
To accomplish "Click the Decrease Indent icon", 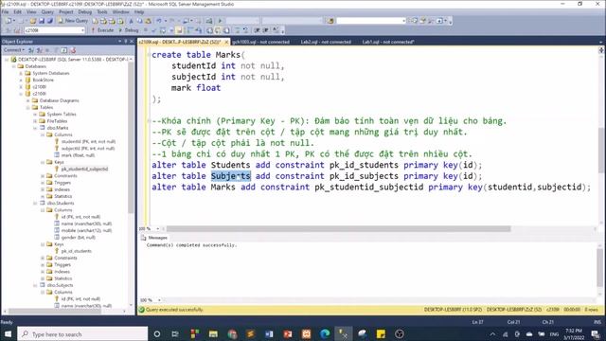I will click(257, 30).
